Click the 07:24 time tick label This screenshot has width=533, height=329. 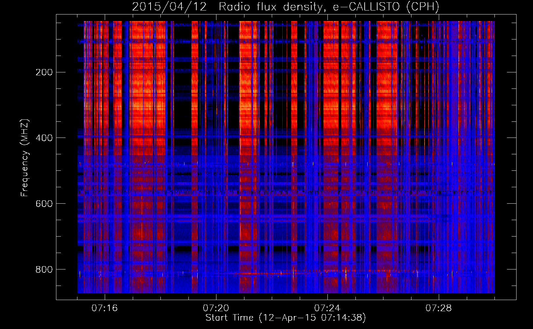click(327, 308)
